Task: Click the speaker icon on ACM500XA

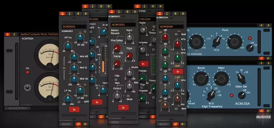Action: pos(183,124)
